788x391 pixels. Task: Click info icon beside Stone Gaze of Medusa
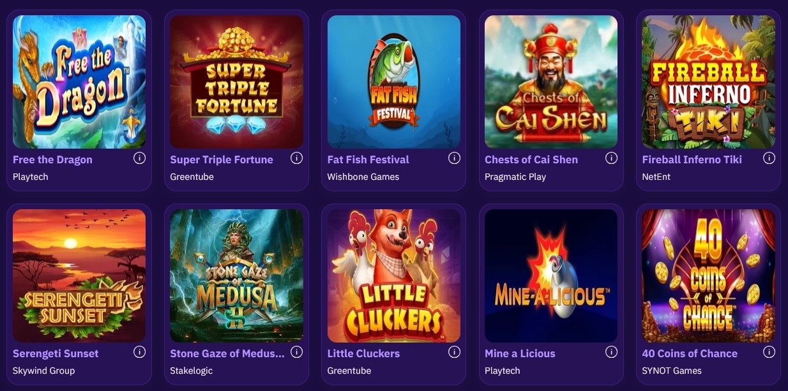click(x=296, y=352)
